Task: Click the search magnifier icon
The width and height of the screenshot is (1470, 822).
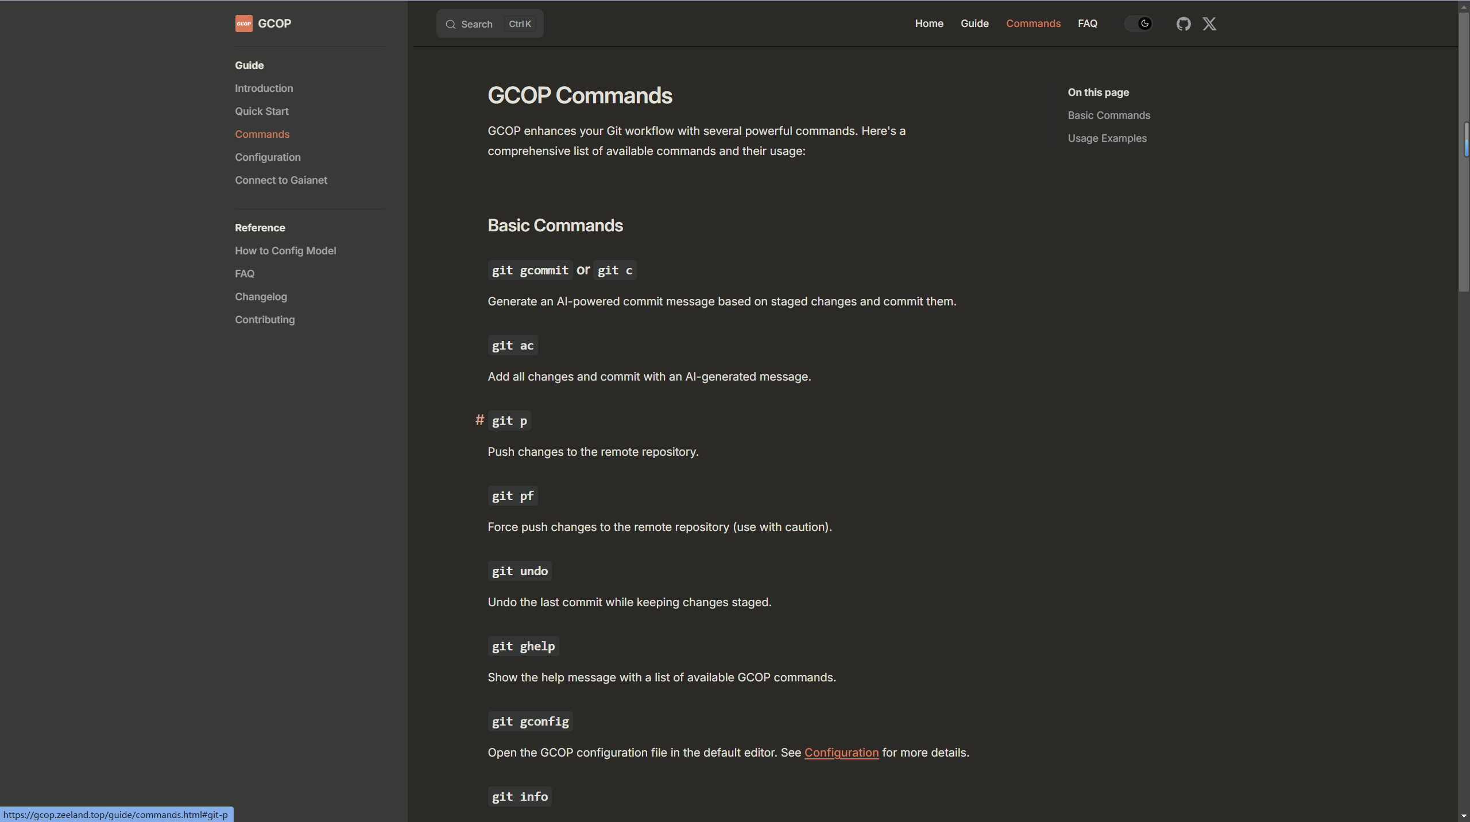Action: click(451, 24)
